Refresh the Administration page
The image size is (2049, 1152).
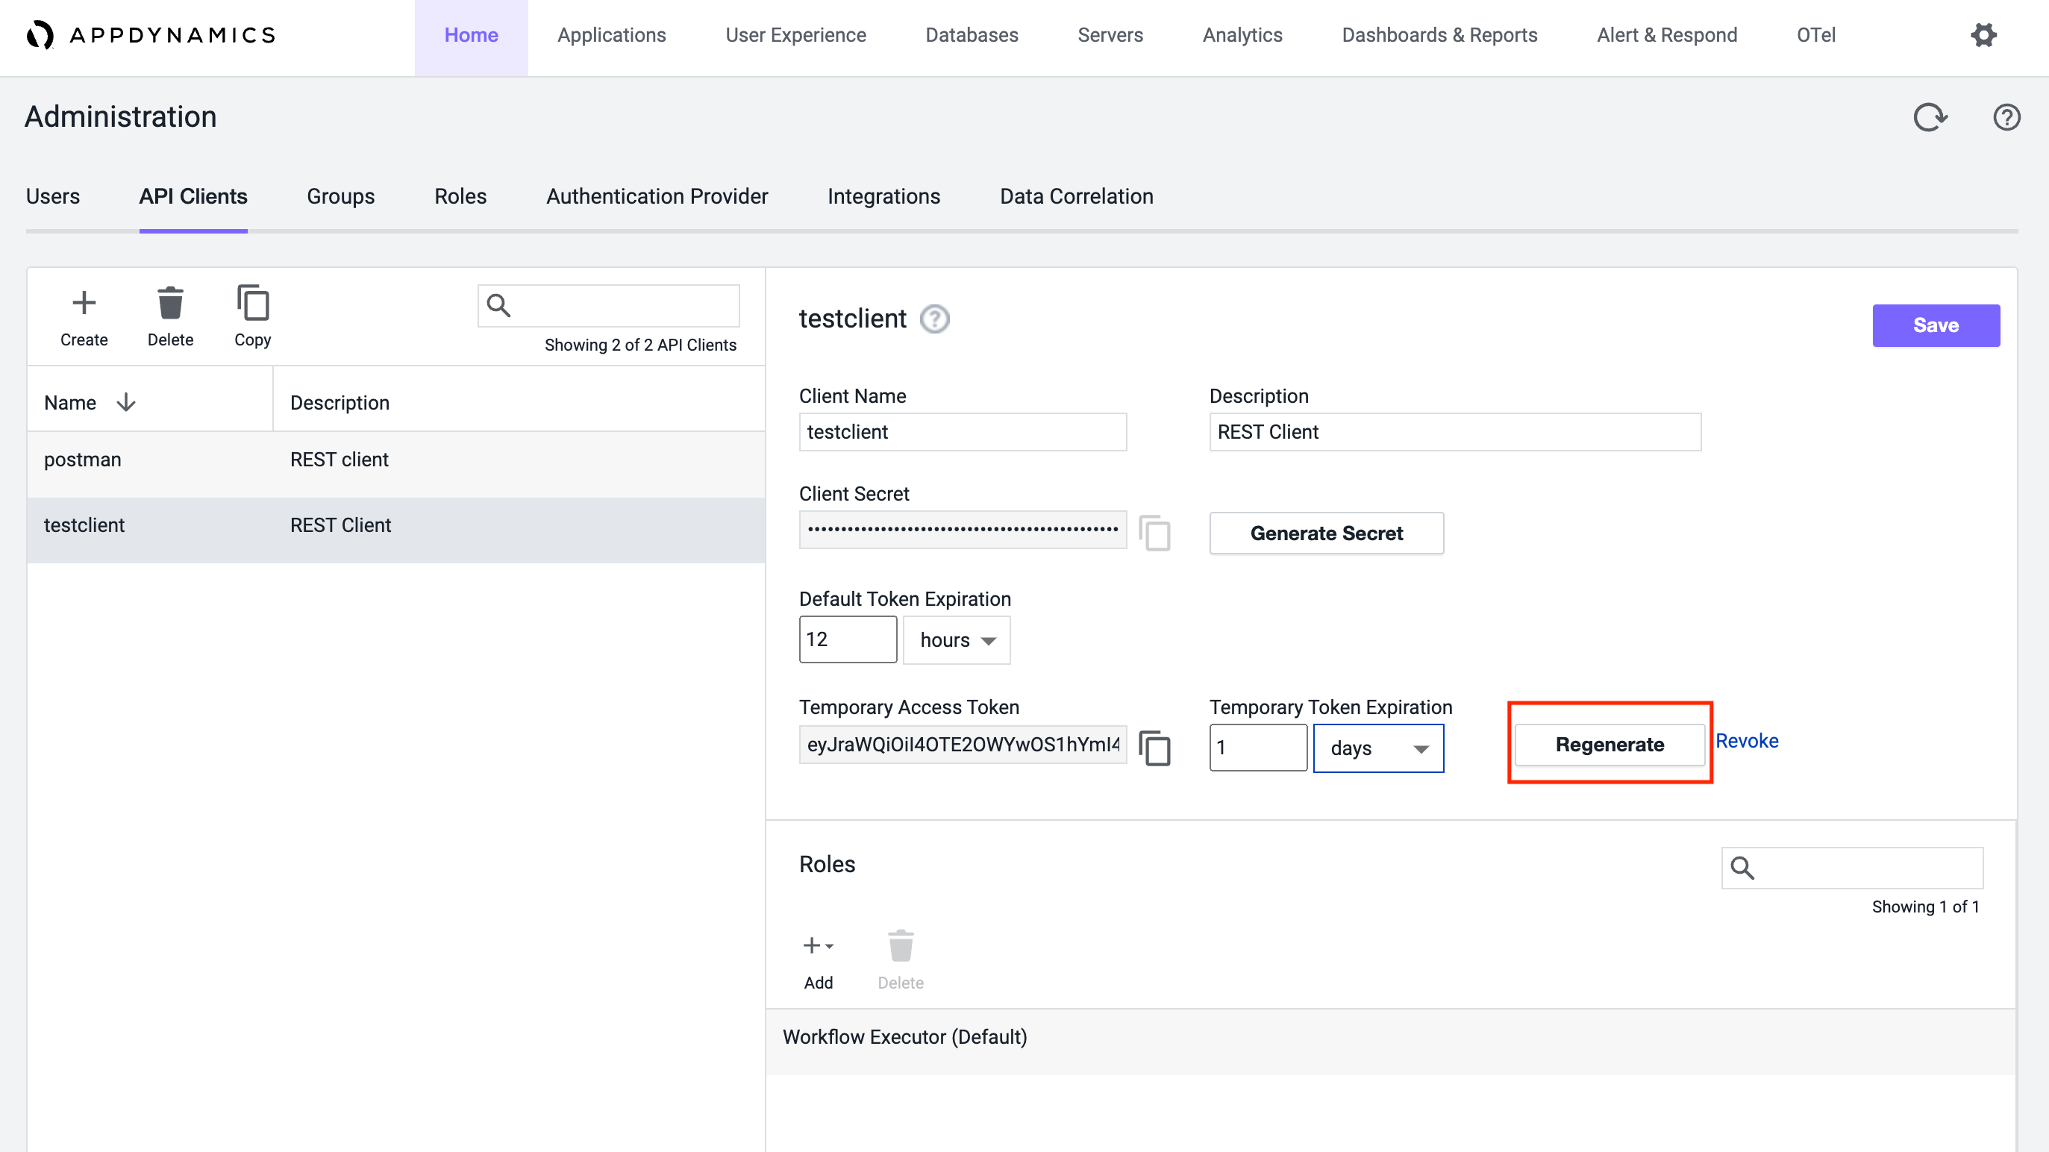[1930, 117]
